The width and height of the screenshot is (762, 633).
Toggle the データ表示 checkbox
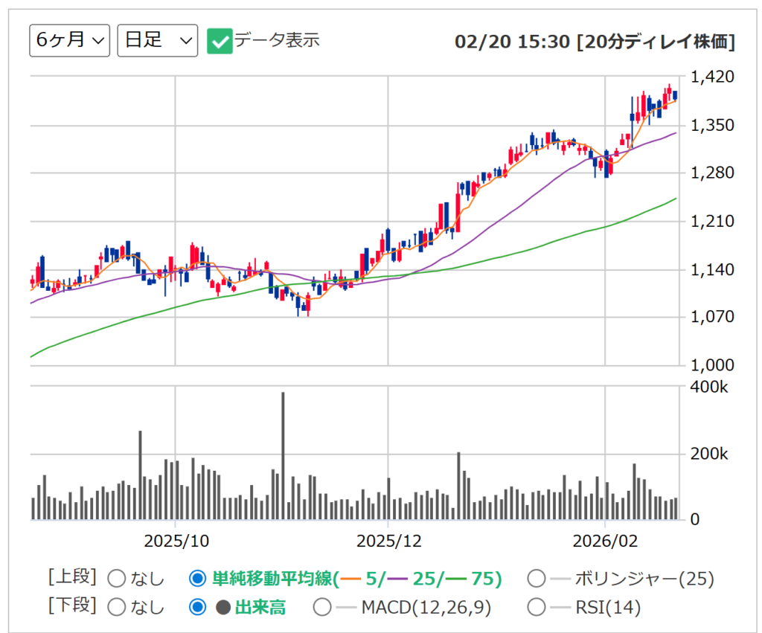[219, 41]
